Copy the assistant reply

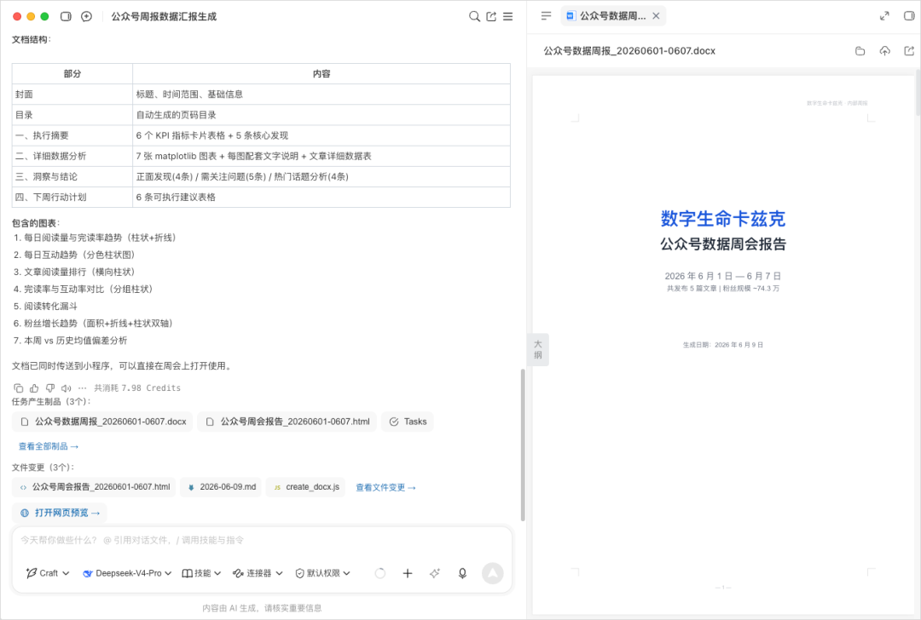click(18, 387)
